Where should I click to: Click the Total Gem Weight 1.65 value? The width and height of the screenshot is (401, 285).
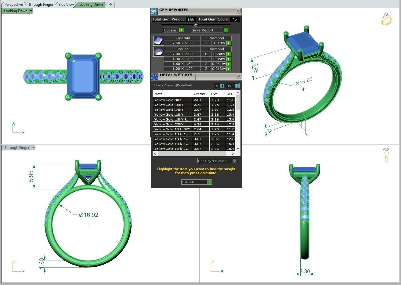click(191, 19)
